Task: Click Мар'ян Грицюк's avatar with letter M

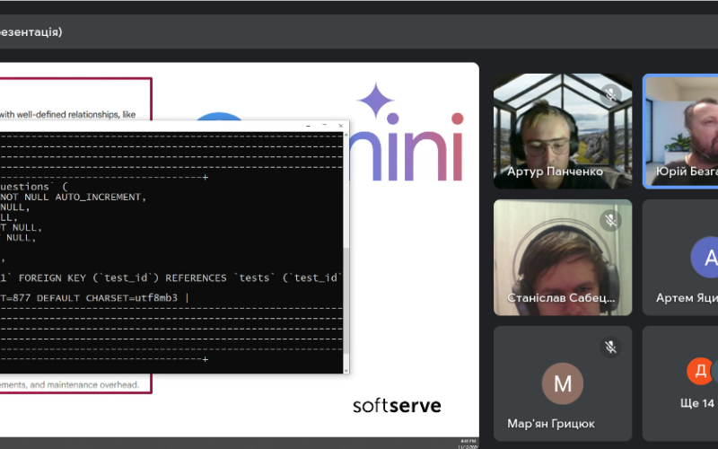Action: [x=563, y=383]
